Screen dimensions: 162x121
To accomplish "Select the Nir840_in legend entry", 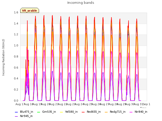I will click(138, 112).
